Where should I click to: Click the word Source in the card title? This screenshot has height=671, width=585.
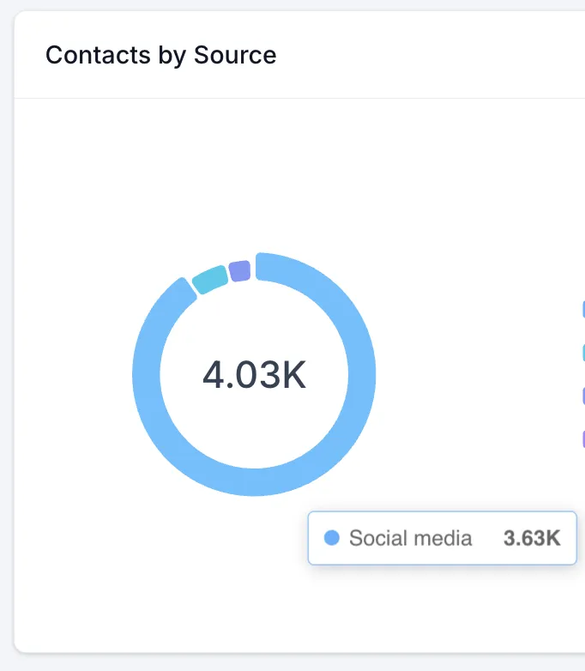235,55
